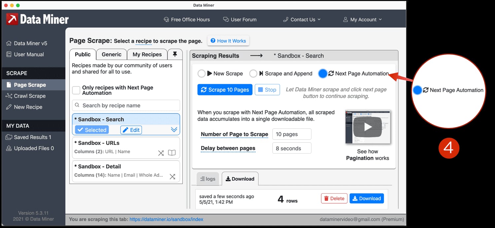Switch to the Generic recipes tab
The width and height of the screenshot is (495, 228).
click(112, 55)
